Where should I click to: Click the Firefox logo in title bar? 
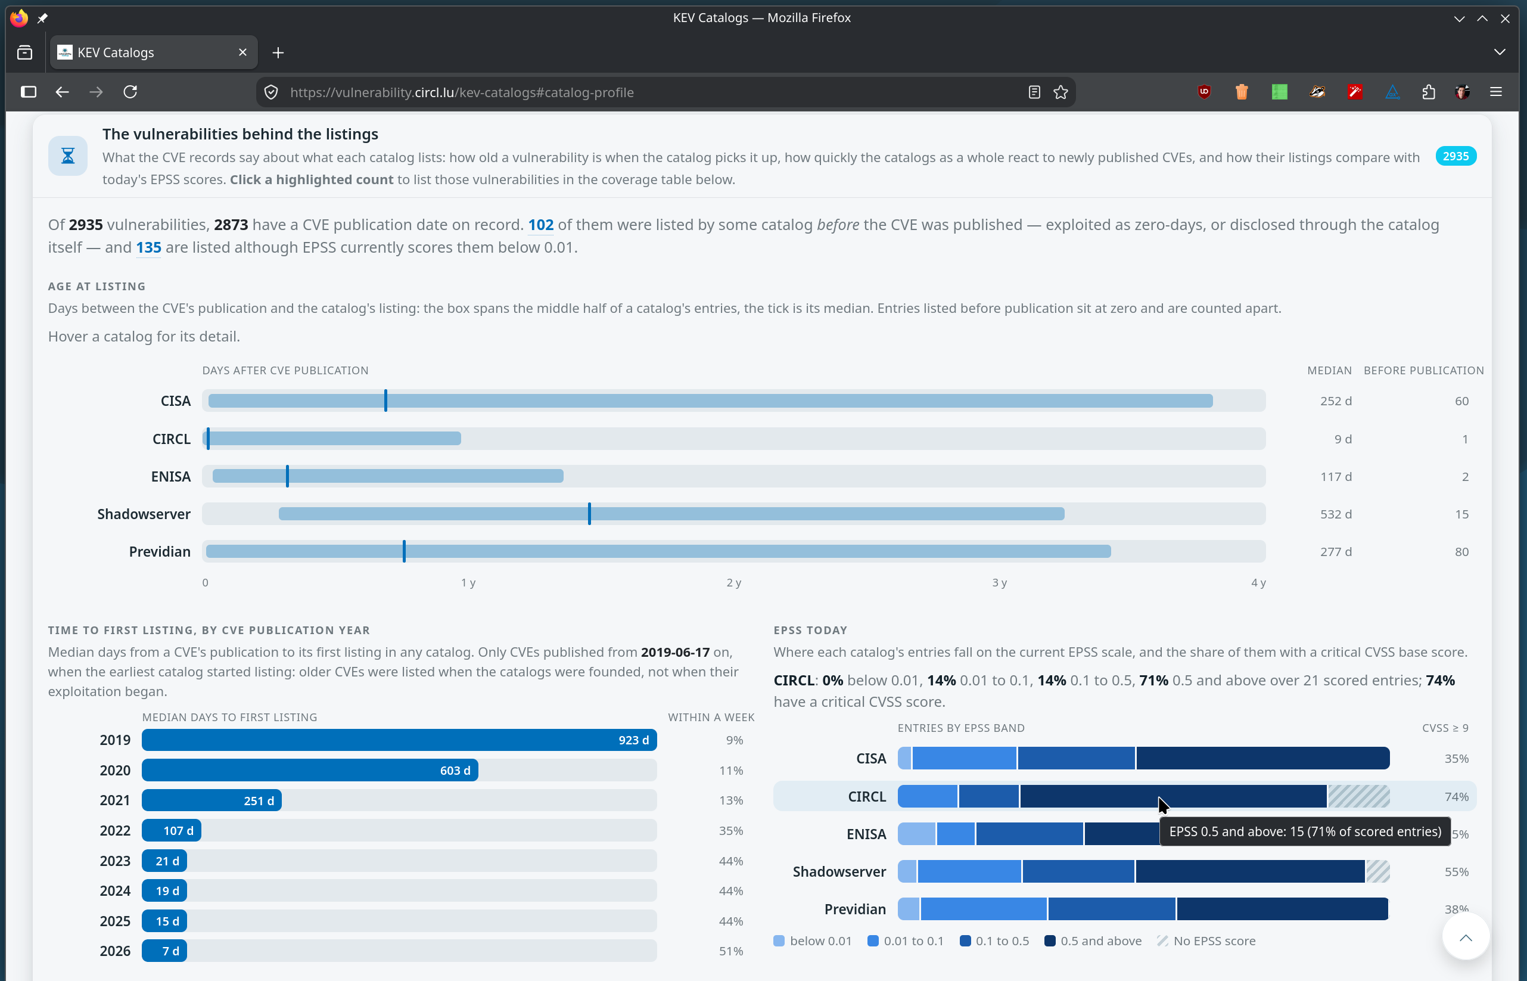19,18
